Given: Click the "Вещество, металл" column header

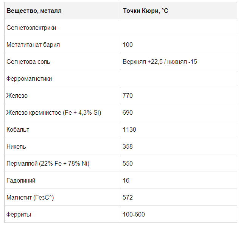Looking at the screenshot, I should pos(34,11).
